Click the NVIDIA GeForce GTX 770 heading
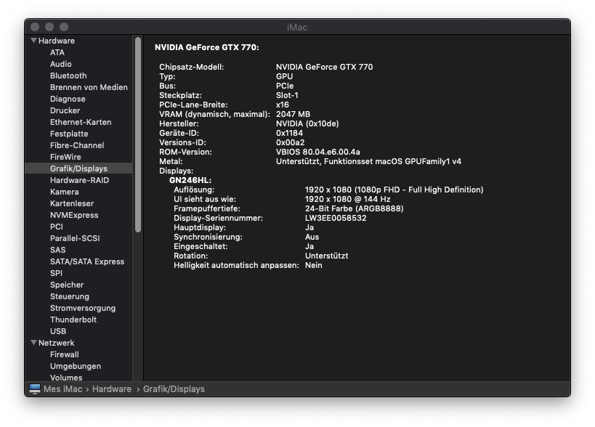Screen dimensions: 595x427 [207, 47]
